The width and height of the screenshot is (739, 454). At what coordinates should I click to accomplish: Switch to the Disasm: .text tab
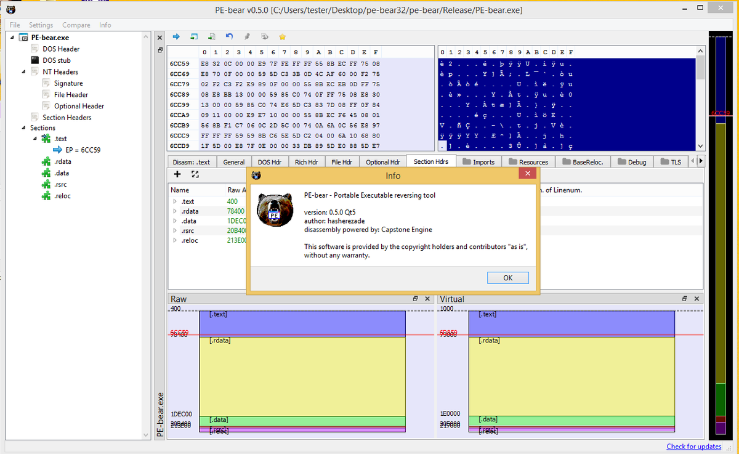(x=191, y=162)
